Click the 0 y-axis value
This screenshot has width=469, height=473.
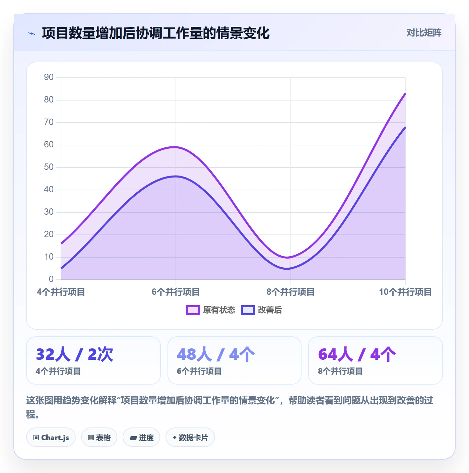51,279
